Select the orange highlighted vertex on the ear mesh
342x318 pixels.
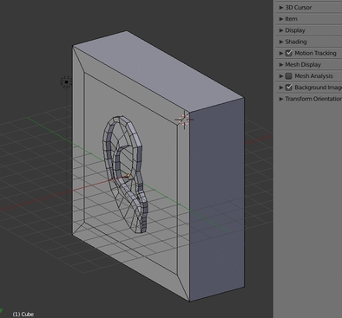[128, 175]
